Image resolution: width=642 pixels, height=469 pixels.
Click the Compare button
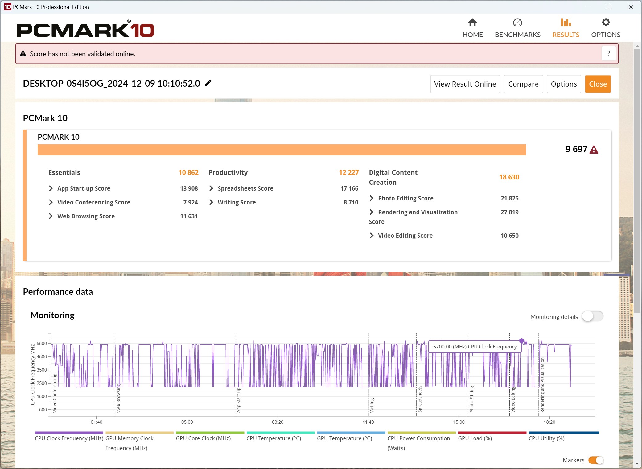[523, 84]
